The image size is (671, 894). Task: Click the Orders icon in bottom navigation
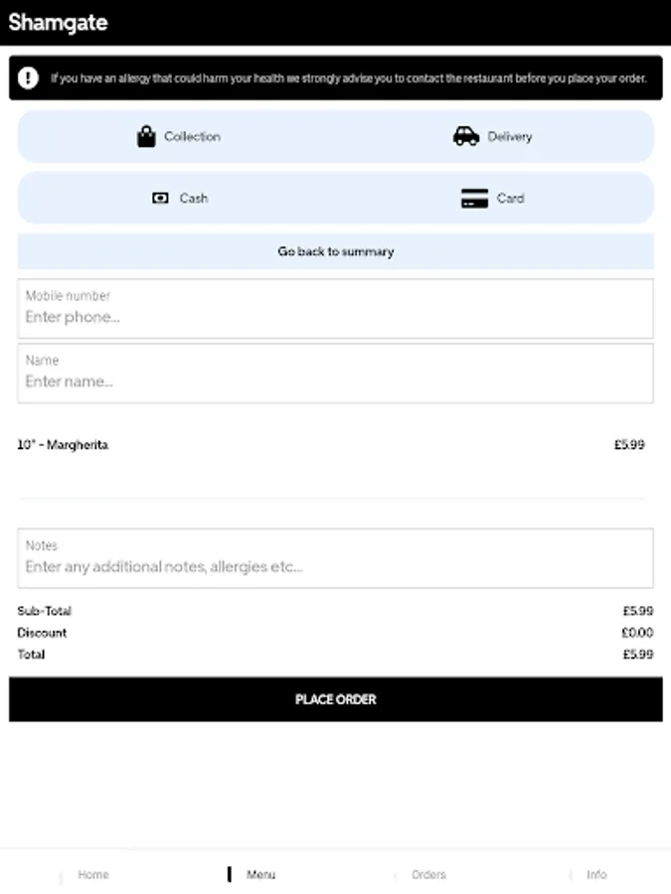(395, 874)
